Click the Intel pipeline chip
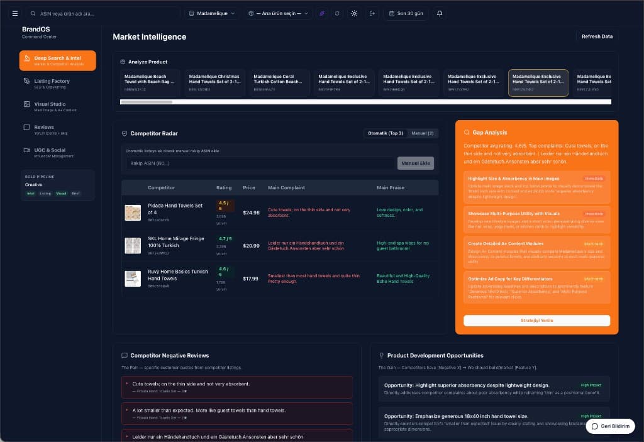This screenshot has height=442, width=644. [x=31, y=194]
